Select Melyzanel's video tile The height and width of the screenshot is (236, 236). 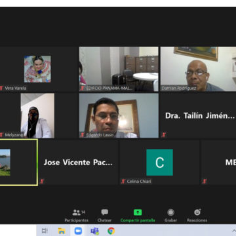[x=39, y=115]
